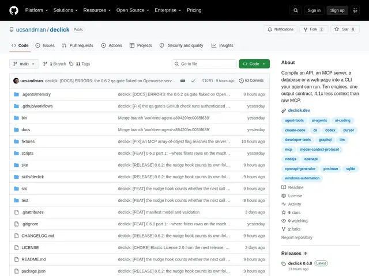Open the CHANGELOG.md file
Image resolution: width=369 pixels, height=276 pixels.
[x=38, y=236]
